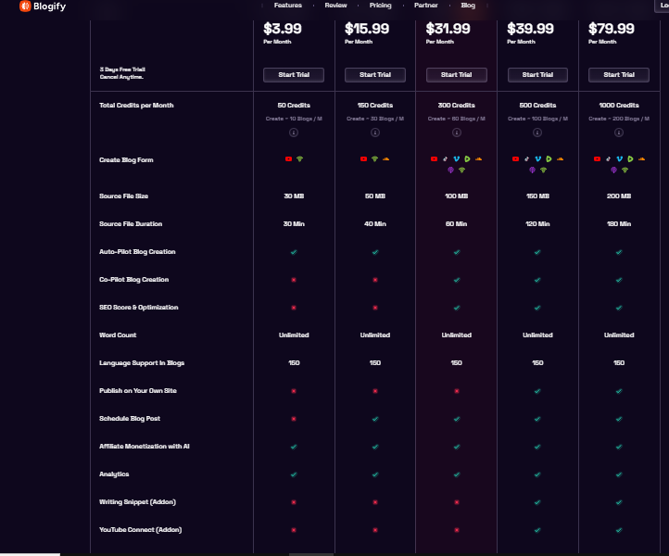This screenshot has height=556, width=669.
Task: Start Trial for the $39.99 plan
Action: 537,75
